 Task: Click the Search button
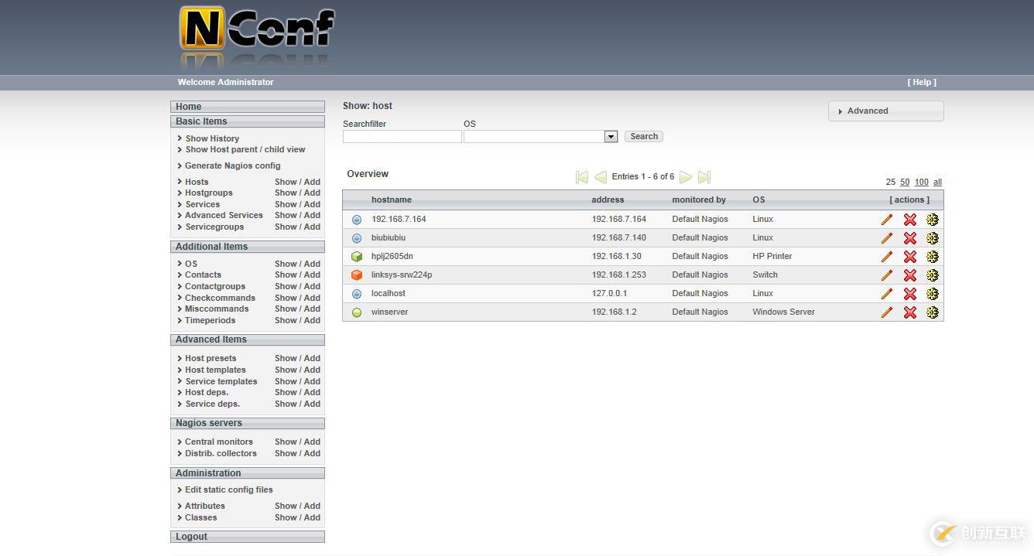[x=644, y=136]
